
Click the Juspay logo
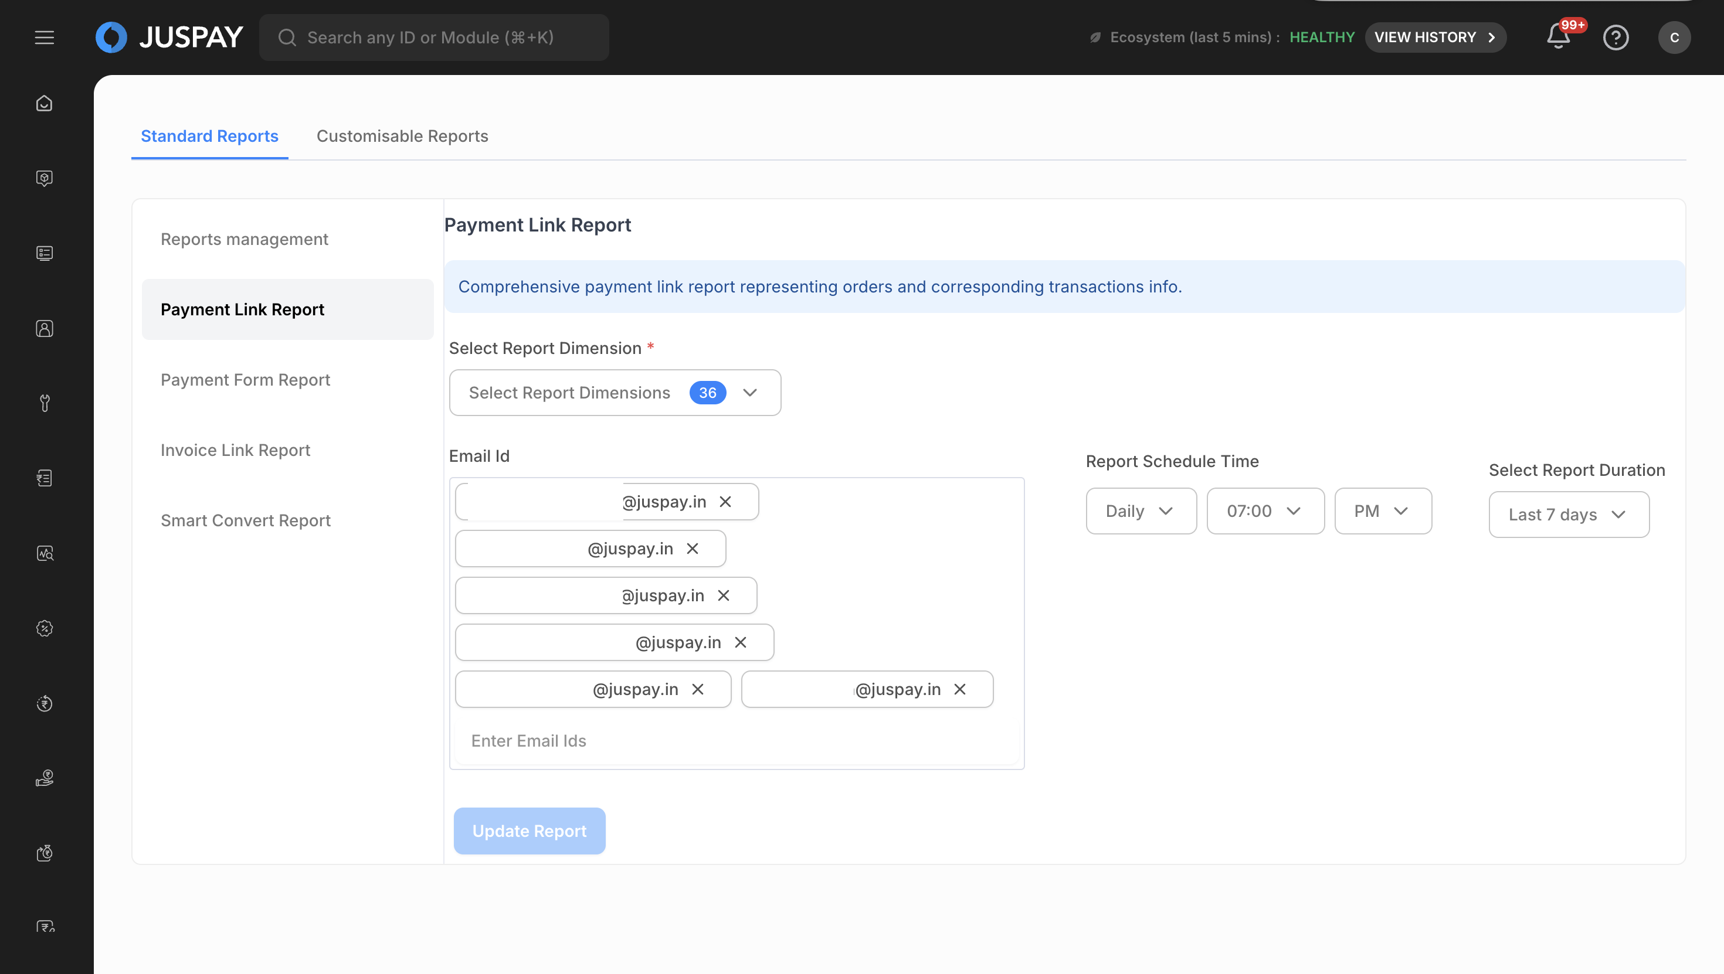click(x=169, y=38)
